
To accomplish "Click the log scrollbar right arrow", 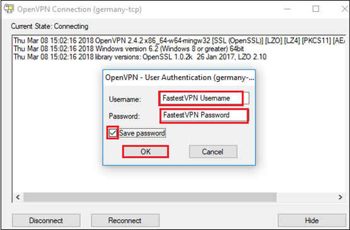I will [x=340, y=197].
